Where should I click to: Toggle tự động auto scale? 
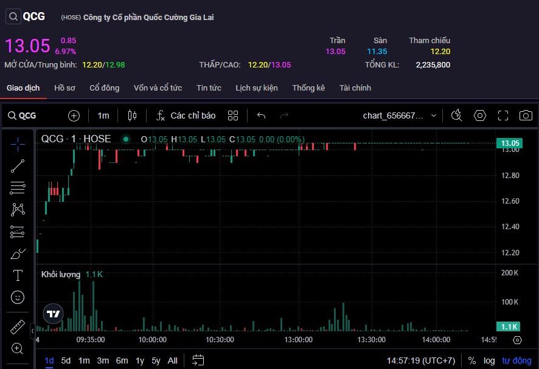click(x=516, y=360)
